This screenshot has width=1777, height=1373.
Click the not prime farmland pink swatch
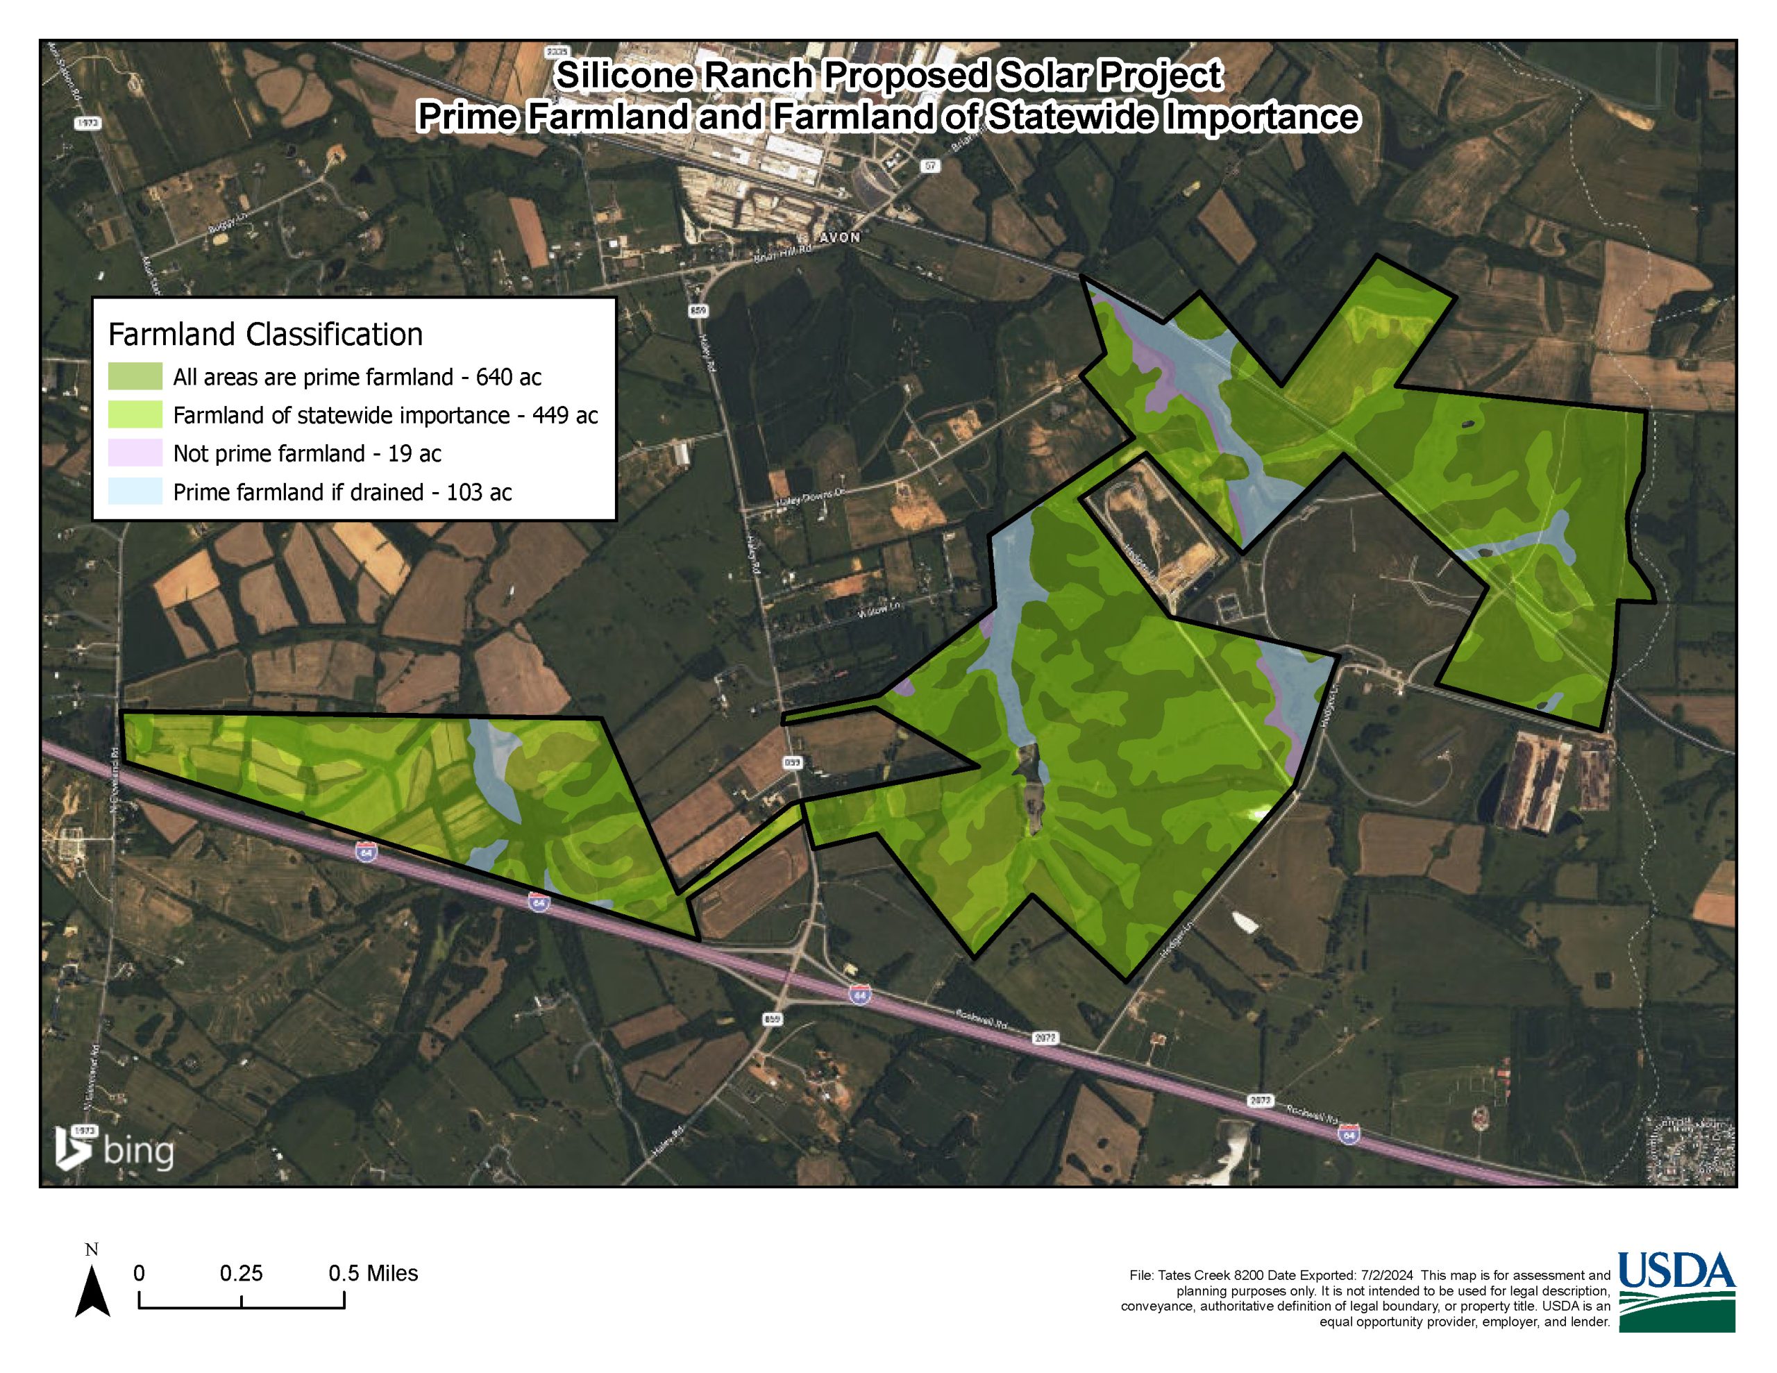pyautogui.click(x=135, y=453)
